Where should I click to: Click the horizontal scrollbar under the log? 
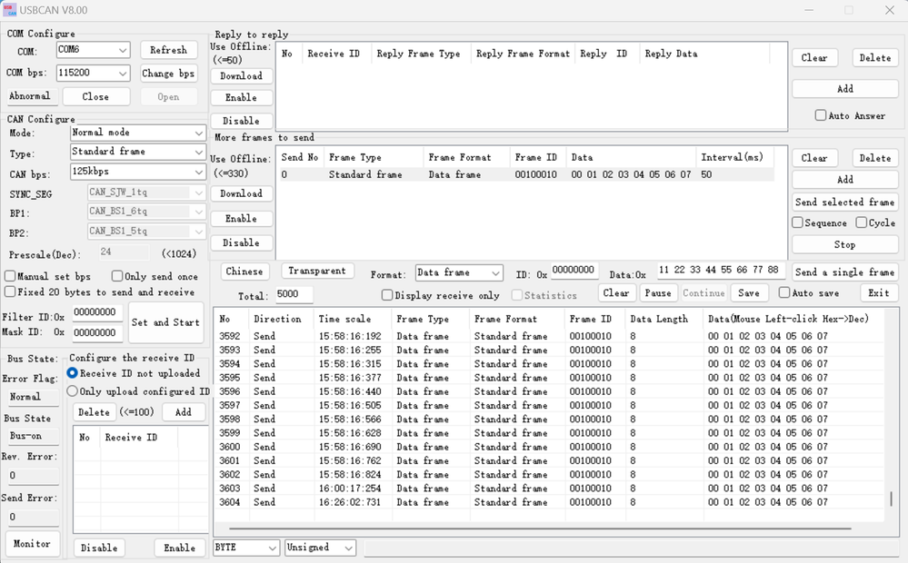(x=540, y=528)
